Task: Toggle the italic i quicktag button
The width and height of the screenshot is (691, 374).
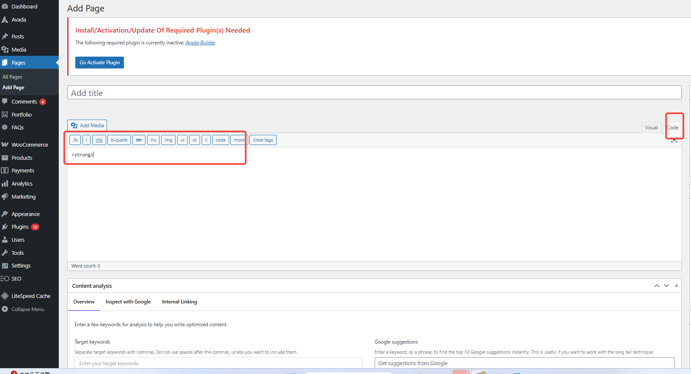Action: pyautogui.click(x=86, y=140)
